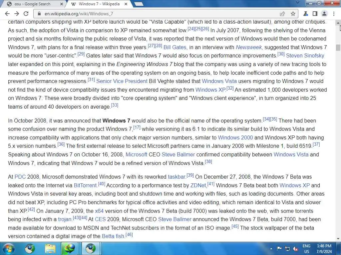Open the PDC link

[20, 177]
